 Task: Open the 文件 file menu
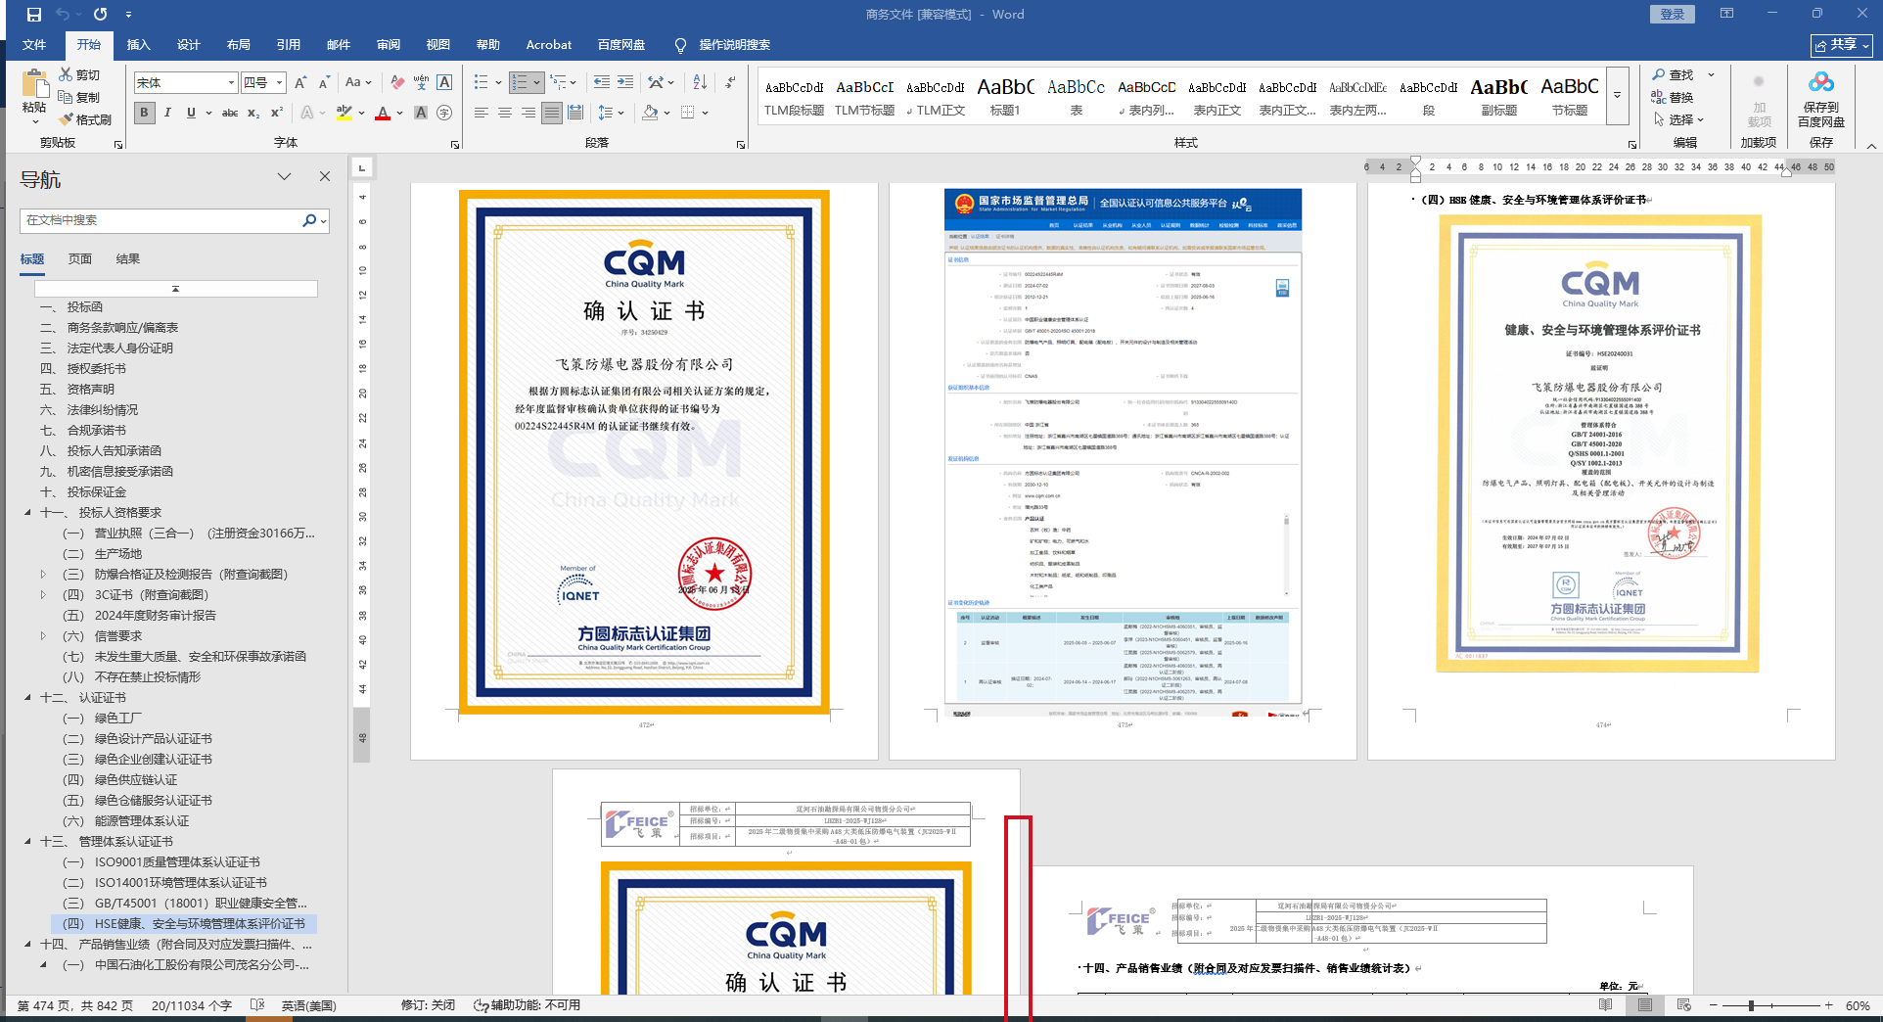click(34, 45)
